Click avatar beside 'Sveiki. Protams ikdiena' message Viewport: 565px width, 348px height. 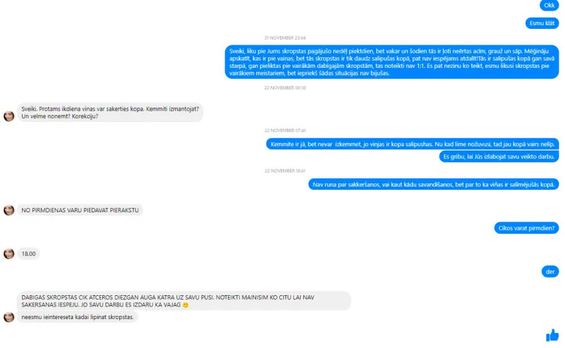(9, 116)
